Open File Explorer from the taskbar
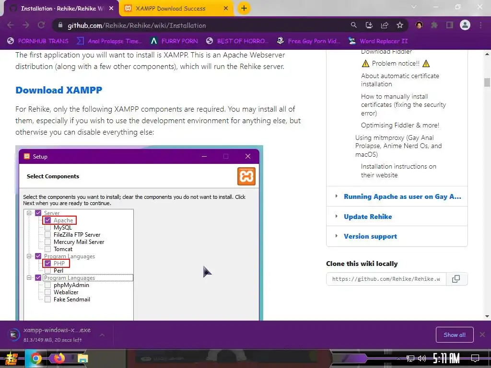Viewport: 491px width, 368px height. pos(82,358)
